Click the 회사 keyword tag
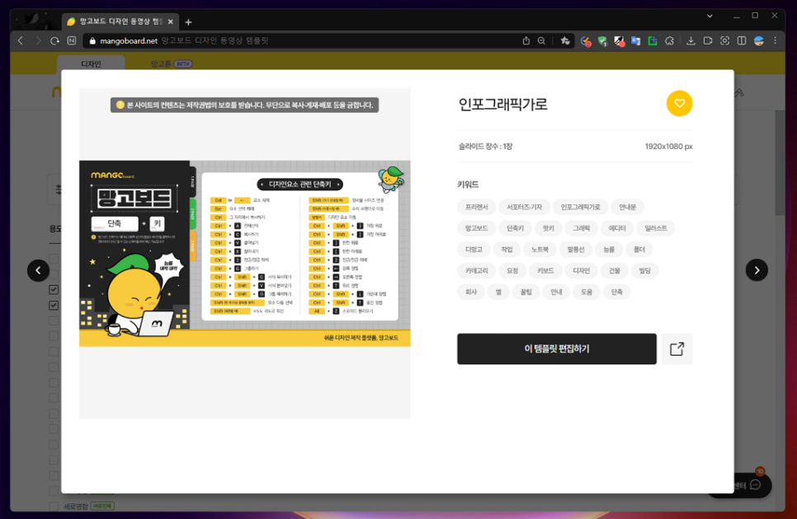 470,292
